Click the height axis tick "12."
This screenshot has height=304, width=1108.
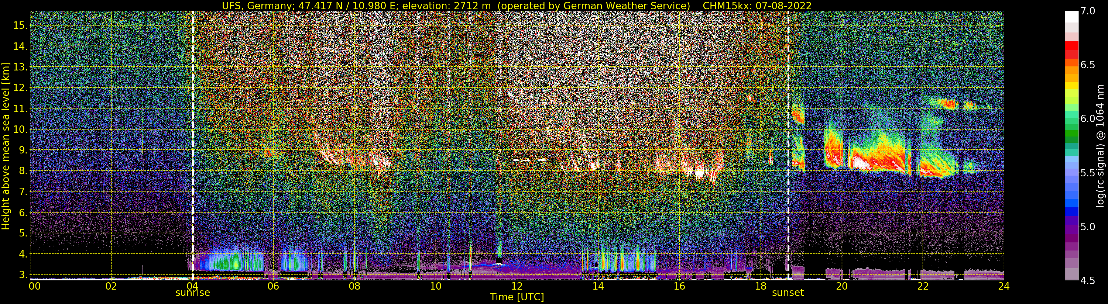point(21,88)
